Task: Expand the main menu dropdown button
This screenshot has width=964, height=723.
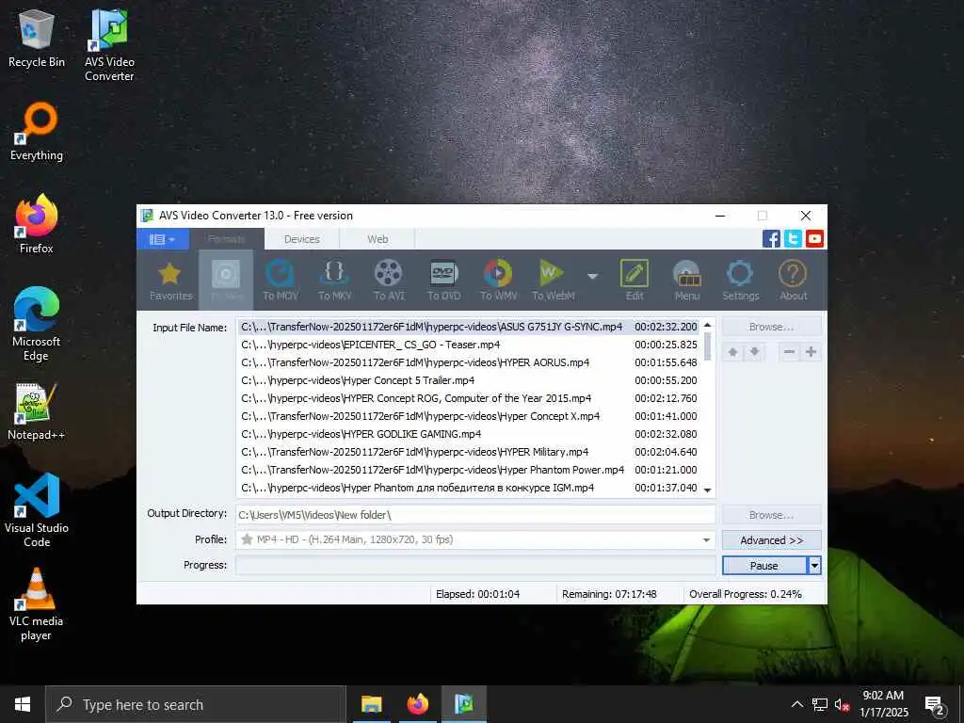Action: (x=162, y=239)
